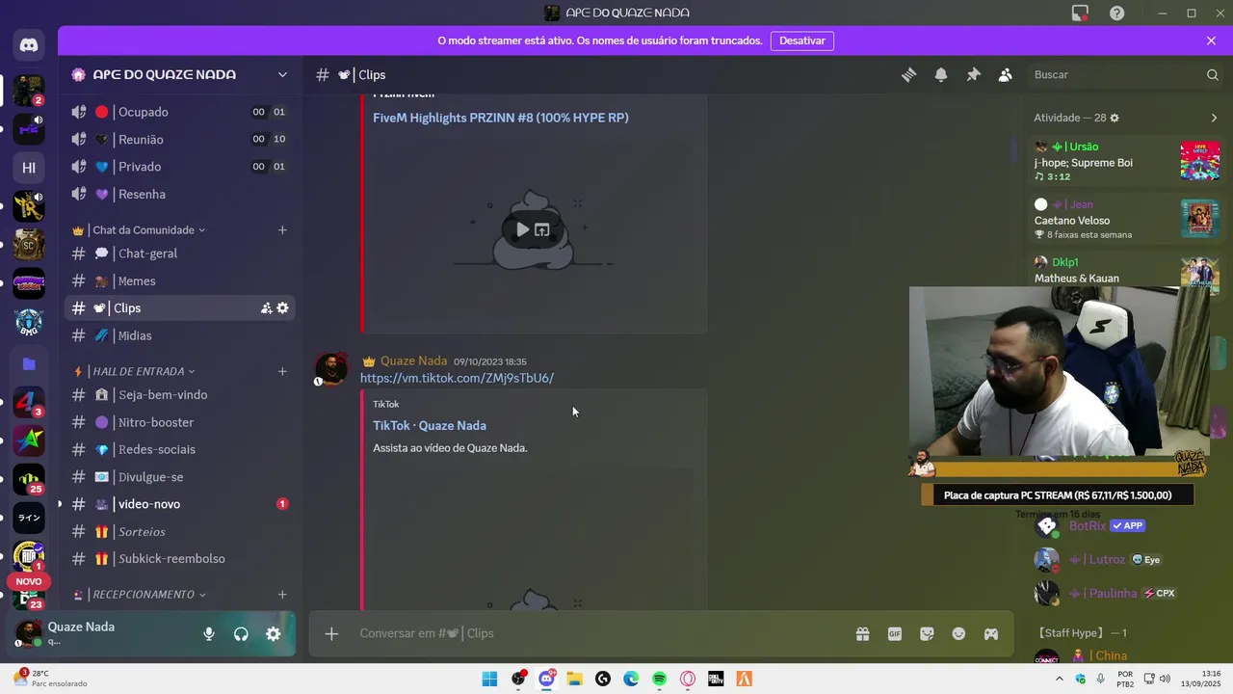Join Reunião voice channel
1233x694 pixels.
tap(179, 139)
